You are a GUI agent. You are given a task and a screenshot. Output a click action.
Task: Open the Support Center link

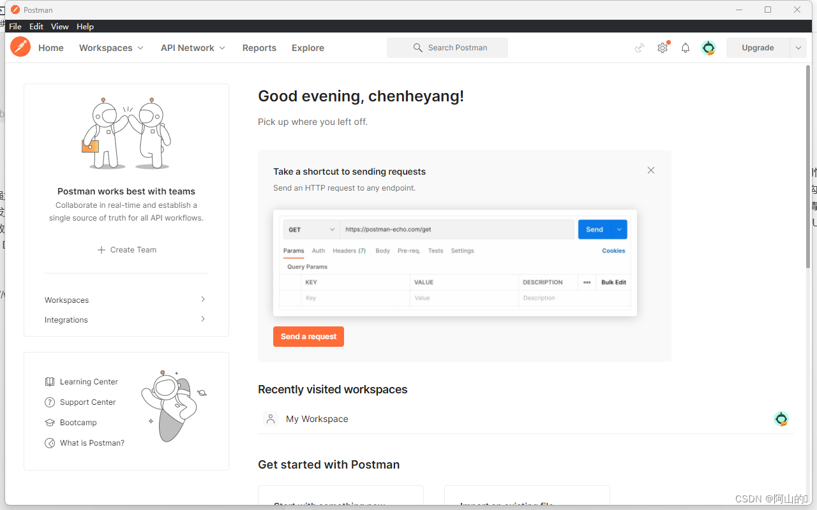click(x=88, y=402)
